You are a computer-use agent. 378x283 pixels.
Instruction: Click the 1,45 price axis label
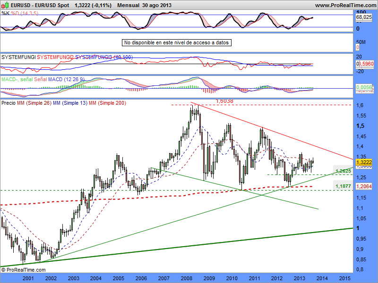[x=361, y=136]
